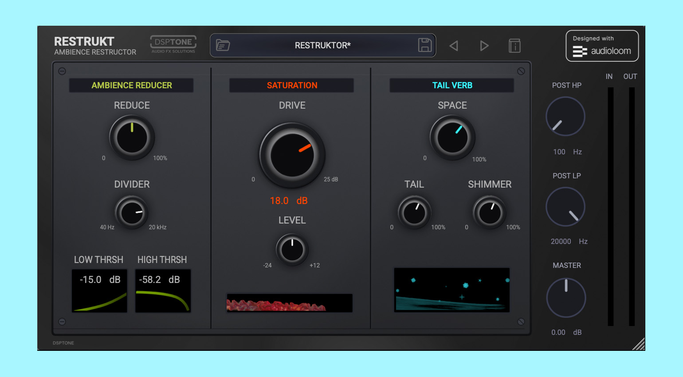683x377 pixels.
Task: Open the info manual icon
Action: 514,46
